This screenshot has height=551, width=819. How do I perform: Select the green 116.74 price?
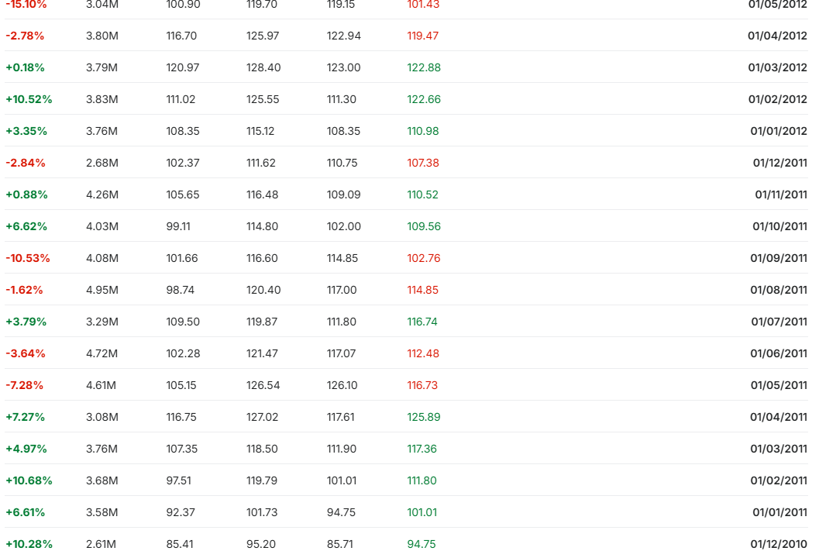click(x=423, y=322)
